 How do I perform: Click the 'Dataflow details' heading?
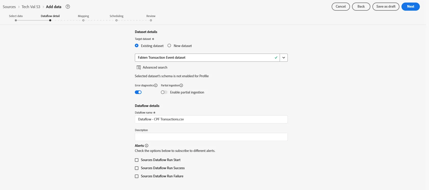pyautogui.click(x=147, y=106)
